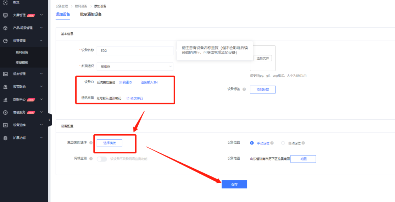Screen dimensions: 395x202
Task: Click the 设备管理 pie chart icon
Action: (5, 41)
